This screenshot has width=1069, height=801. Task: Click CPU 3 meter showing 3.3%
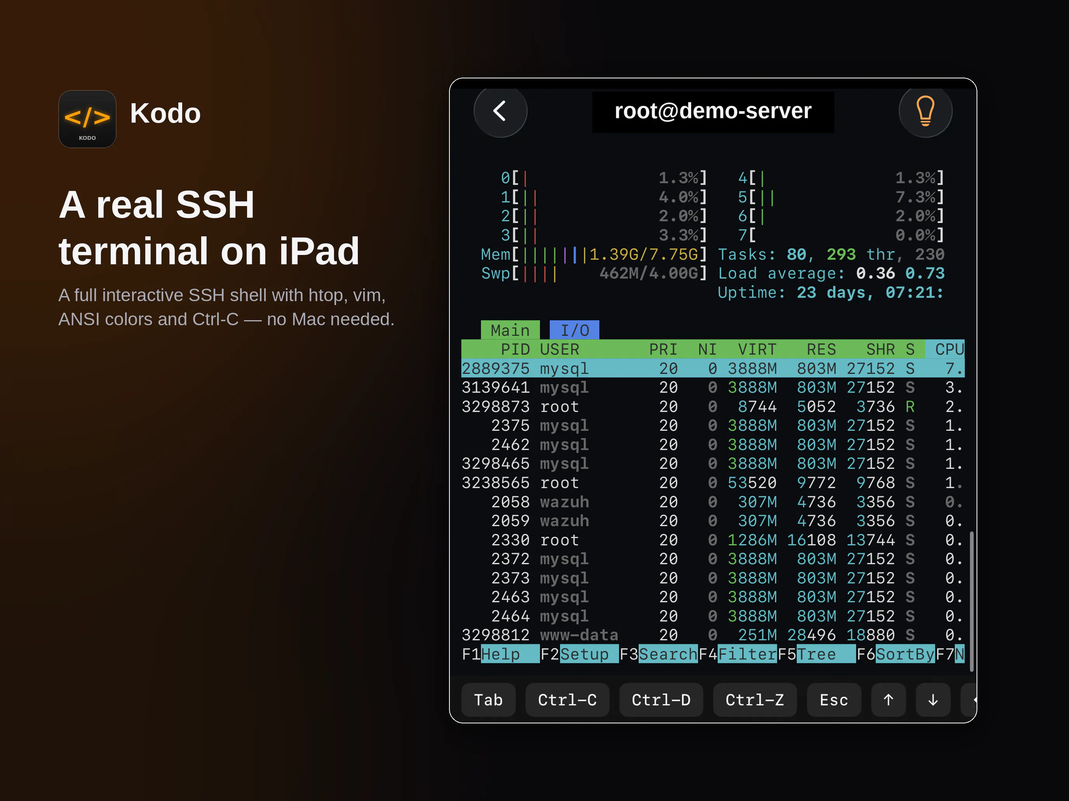(604, 236)
